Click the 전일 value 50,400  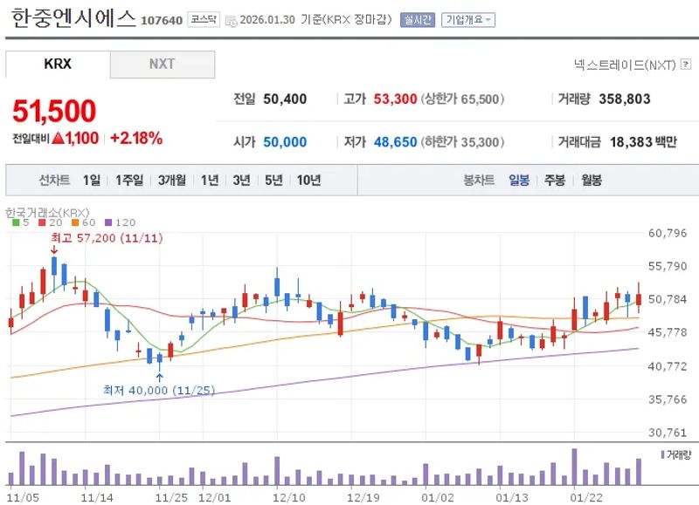[x=285, y=99]
